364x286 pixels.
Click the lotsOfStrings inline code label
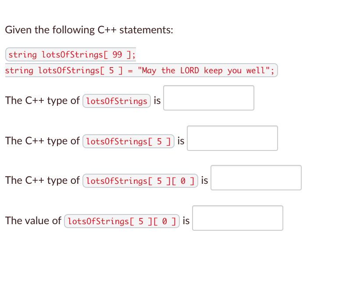116,101
